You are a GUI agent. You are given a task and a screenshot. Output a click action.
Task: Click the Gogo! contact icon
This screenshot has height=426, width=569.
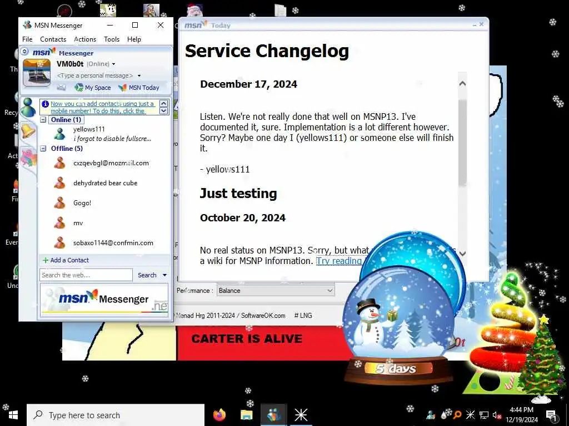click(60, 203)
